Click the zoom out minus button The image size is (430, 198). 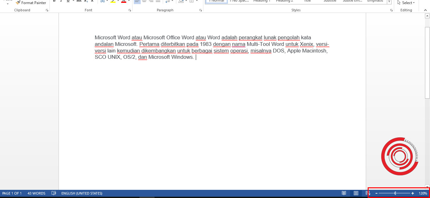(376, 193)
